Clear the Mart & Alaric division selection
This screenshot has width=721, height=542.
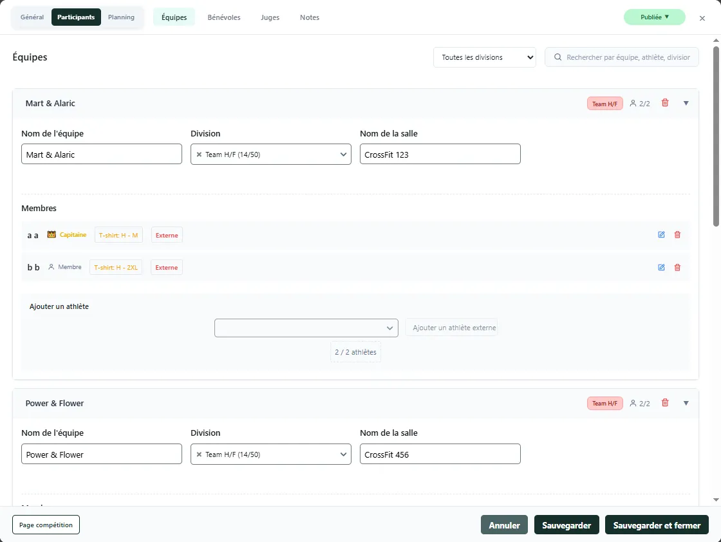pyautogui.click(x=199, y=154)
